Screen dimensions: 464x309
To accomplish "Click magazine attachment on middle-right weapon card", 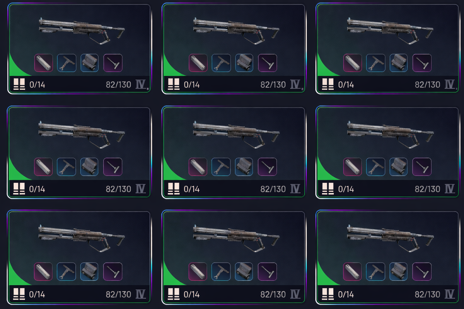I will pyautogui.click(x=398, y=167).
